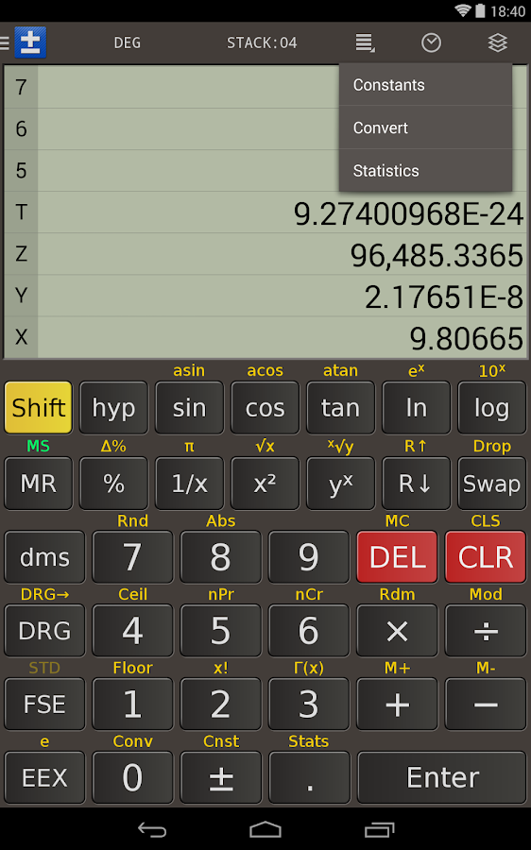The image size is (531, 850).
Task: Select Convert from the dropdown menu
Action: 426,127
